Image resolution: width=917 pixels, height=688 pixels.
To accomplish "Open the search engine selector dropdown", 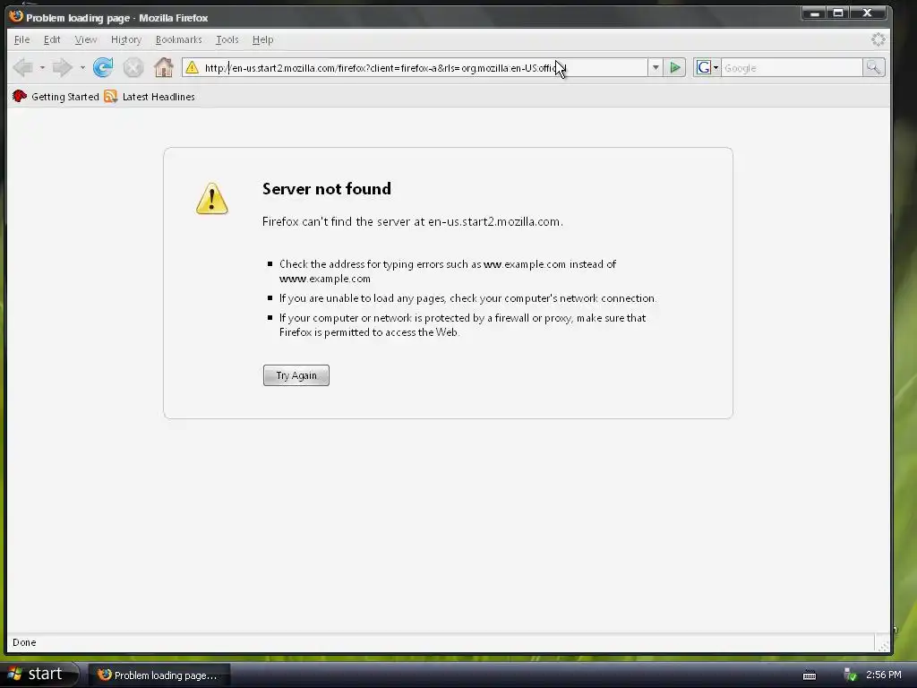I will (707, 68).
